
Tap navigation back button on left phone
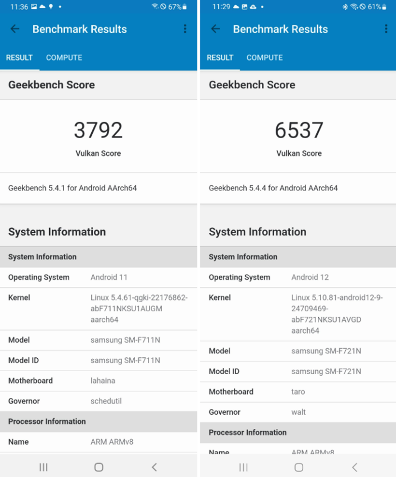155,467
